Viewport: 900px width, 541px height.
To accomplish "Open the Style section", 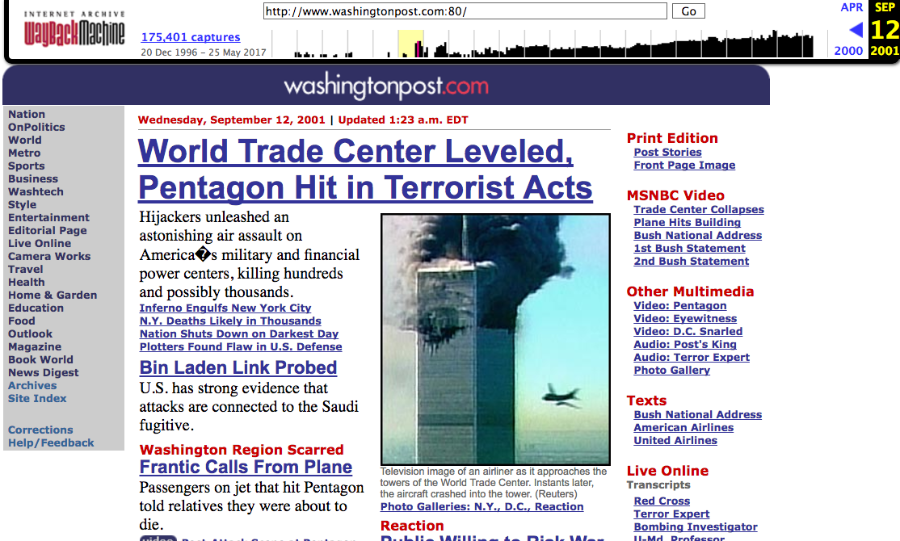I will pos(23,205).
